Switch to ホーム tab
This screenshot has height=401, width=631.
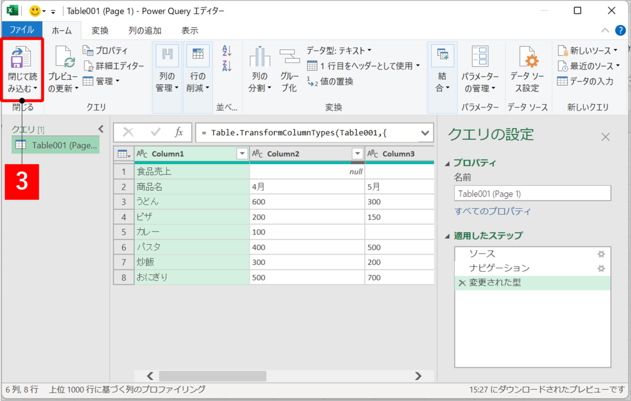[62, 30]
